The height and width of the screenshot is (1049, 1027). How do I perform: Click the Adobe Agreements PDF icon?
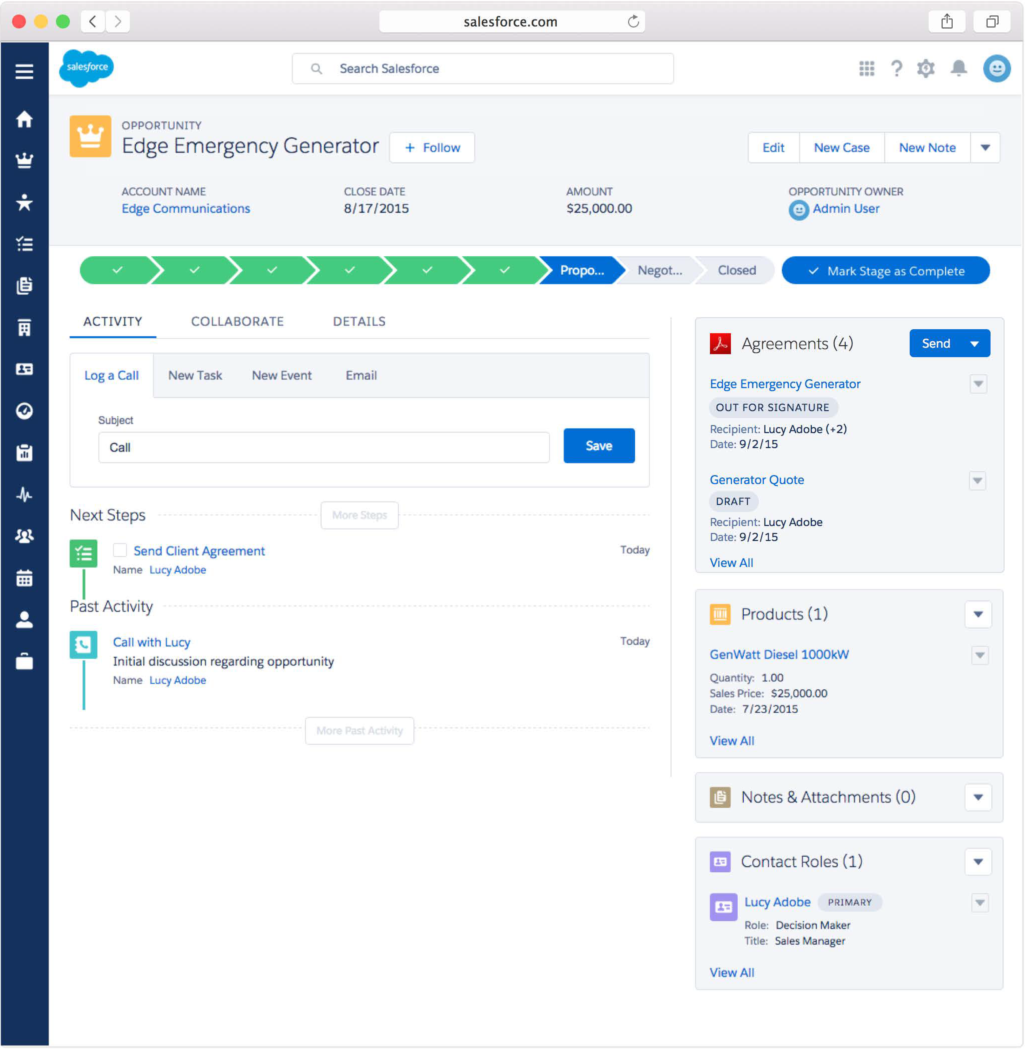click(x=721, y=344)
